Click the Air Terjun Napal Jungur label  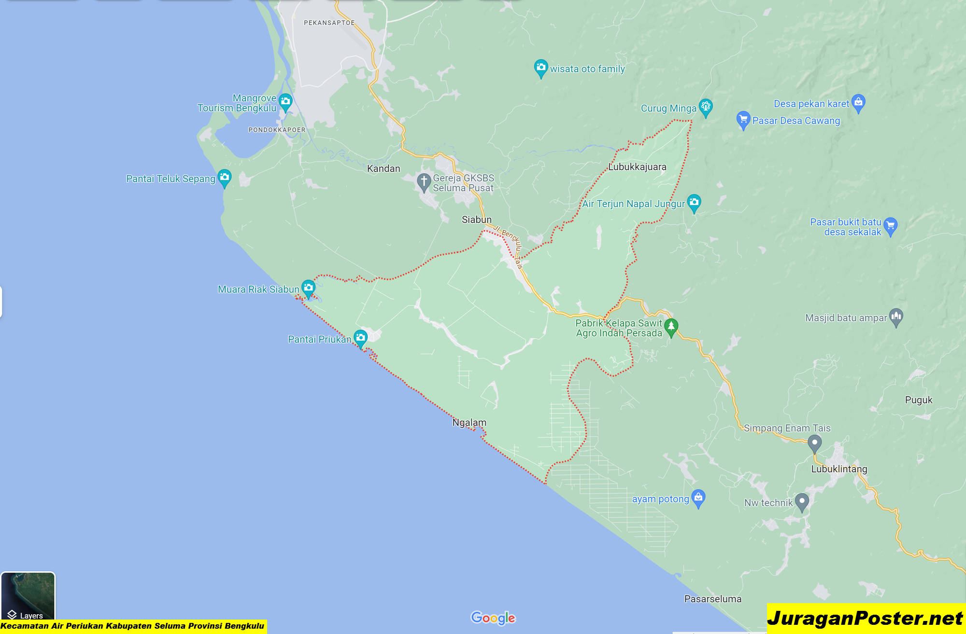[x=633, y=204]
